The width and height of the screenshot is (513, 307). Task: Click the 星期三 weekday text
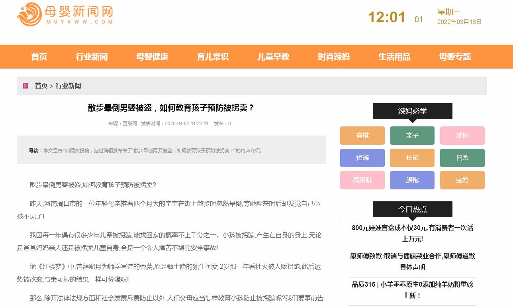click(449, 12)
